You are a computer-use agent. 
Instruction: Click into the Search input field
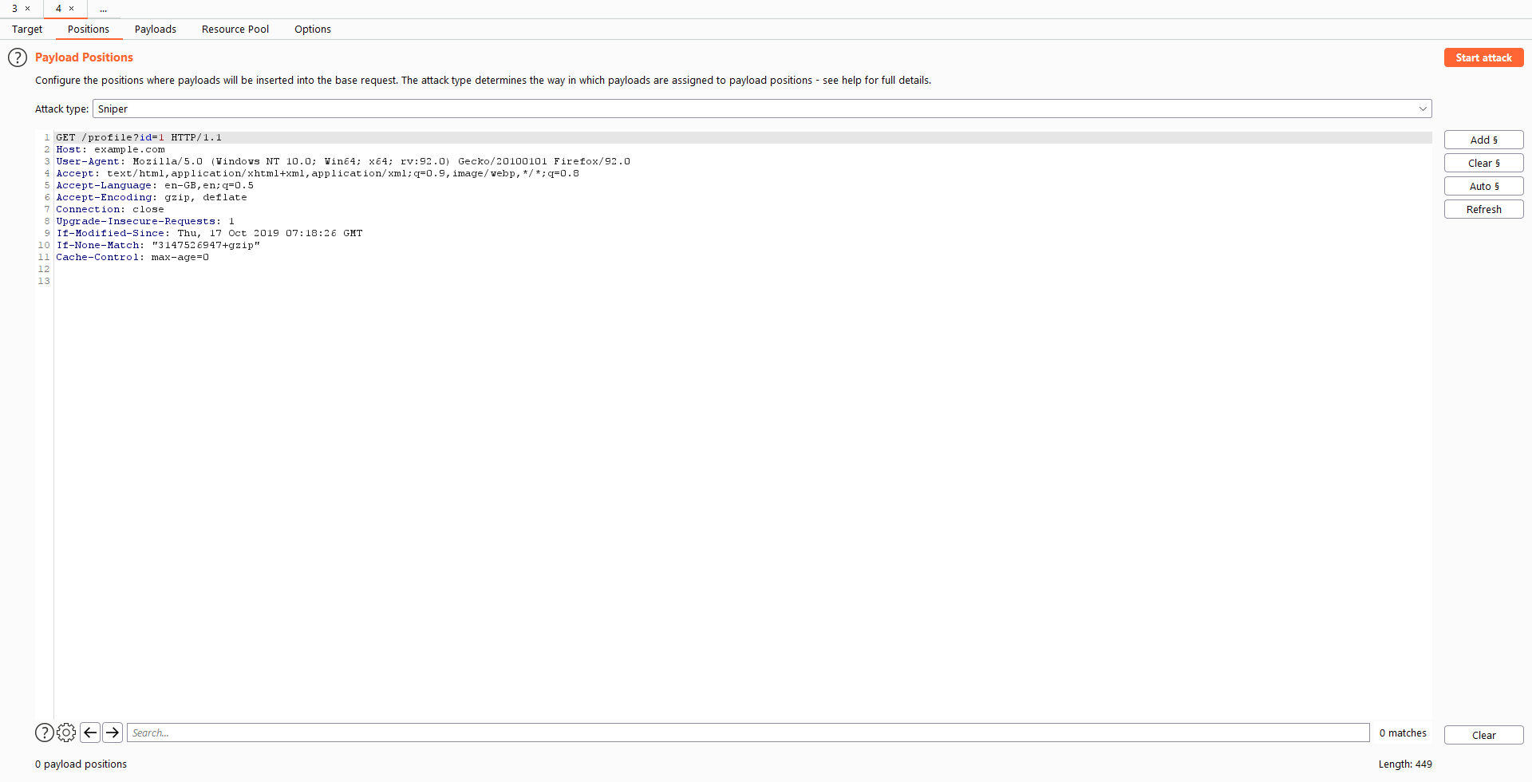(x=748, y=733)
